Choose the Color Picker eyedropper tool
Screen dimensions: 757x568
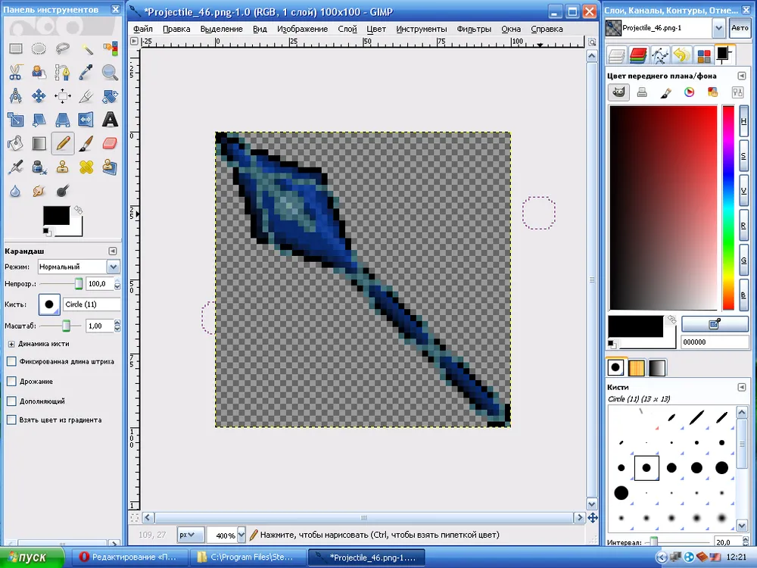coord(86,73)
